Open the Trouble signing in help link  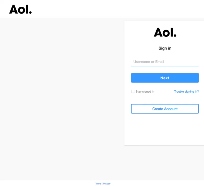click(x=186, y=91)
